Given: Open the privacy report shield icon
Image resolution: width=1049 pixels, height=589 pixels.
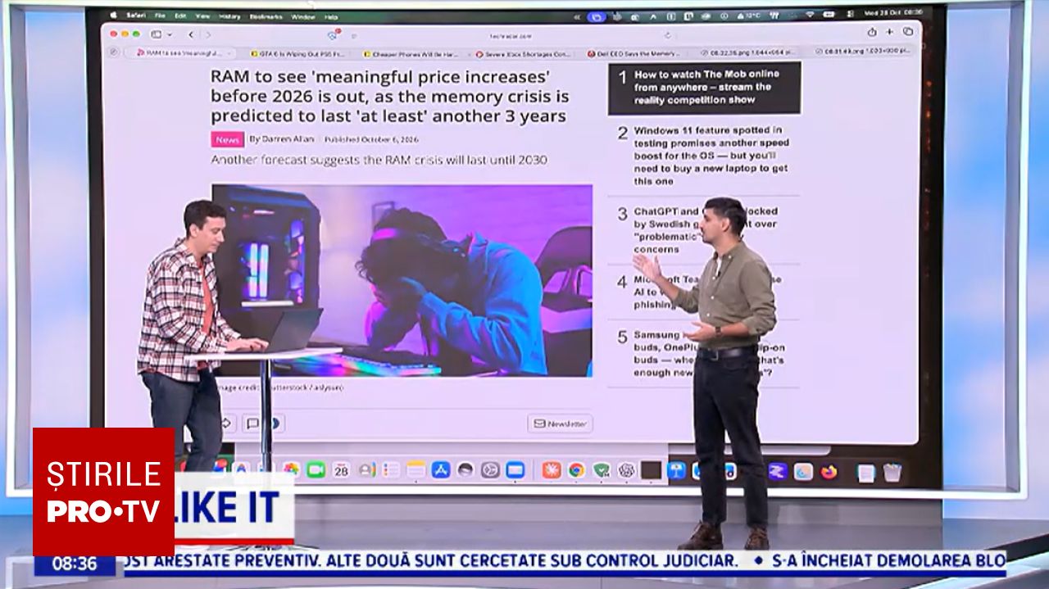Looking at the screenshot, I should [x=333, y=35].
